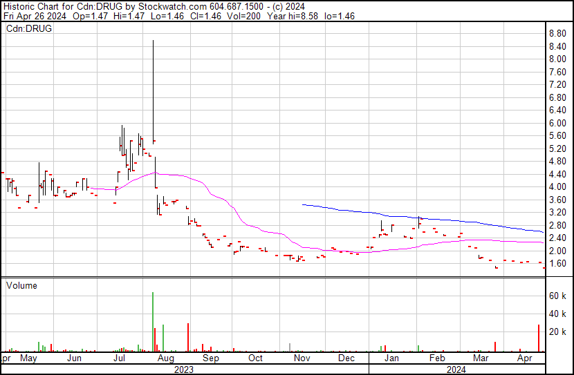The width and height of the screenshot is (574, 375).
Task: Click the May month marker
Action: pyautogui.click(x=28, y=359)
